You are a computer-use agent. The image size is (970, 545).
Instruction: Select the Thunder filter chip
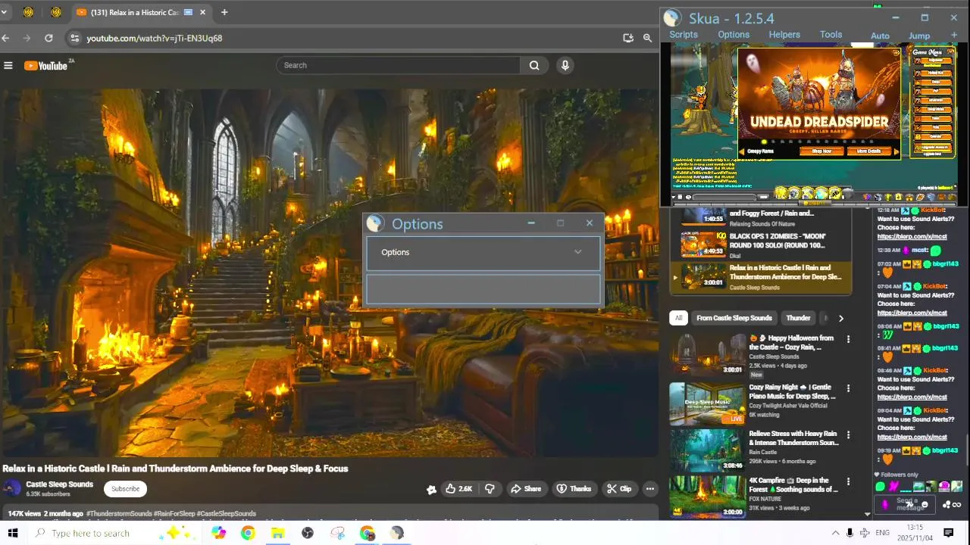(x=798, y=319)
